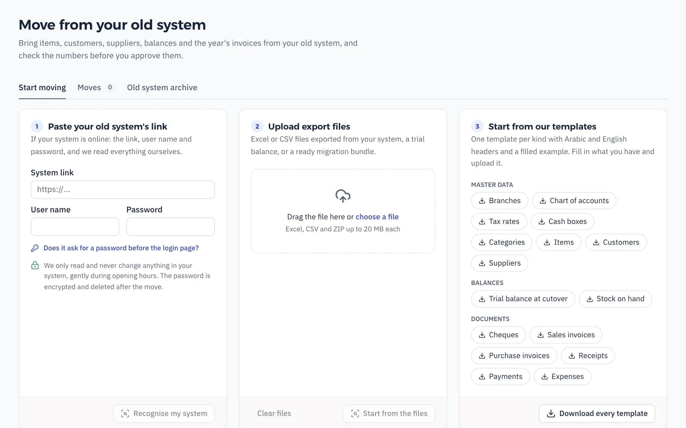Open the Moves tab

95,87
